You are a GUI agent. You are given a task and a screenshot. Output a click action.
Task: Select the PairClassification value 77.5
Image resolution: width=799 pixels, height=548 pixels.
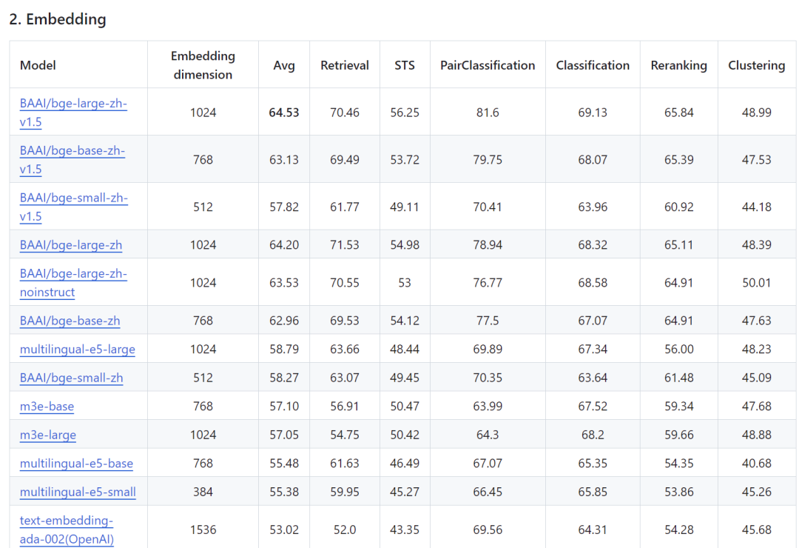coord(488,321)
